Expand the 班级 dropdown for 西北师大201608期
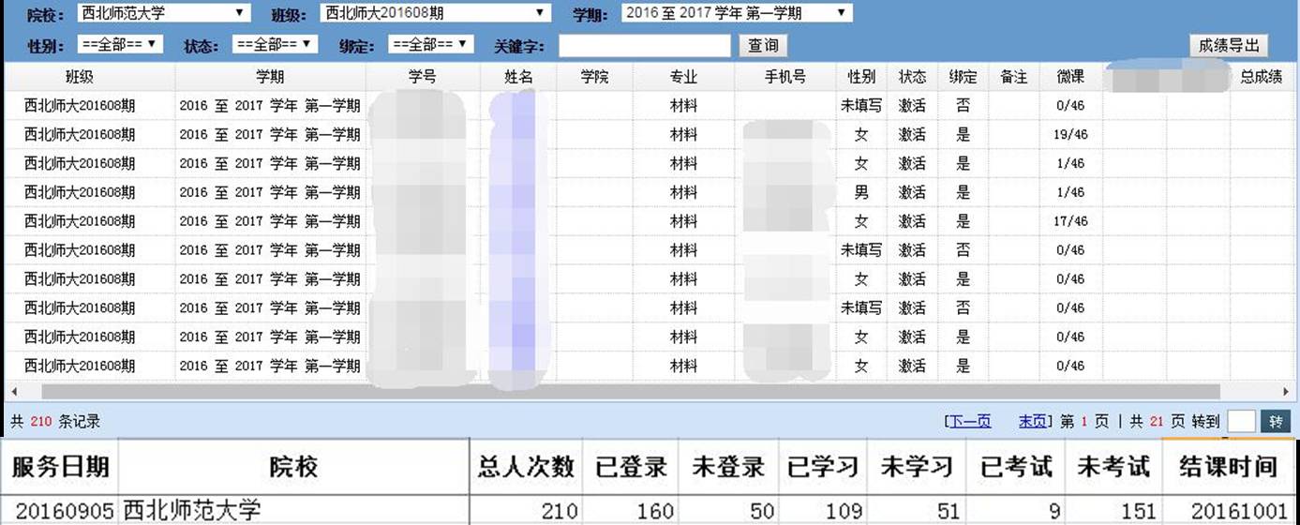The image size is (1300, 525). pyautogui.click(x=435, y=13)
